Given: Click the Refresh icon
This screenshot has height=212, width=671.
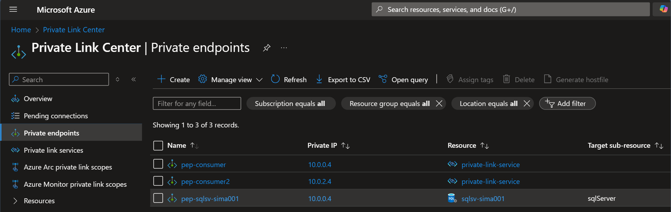Looking at the screenshot, I should coord(275,79).
